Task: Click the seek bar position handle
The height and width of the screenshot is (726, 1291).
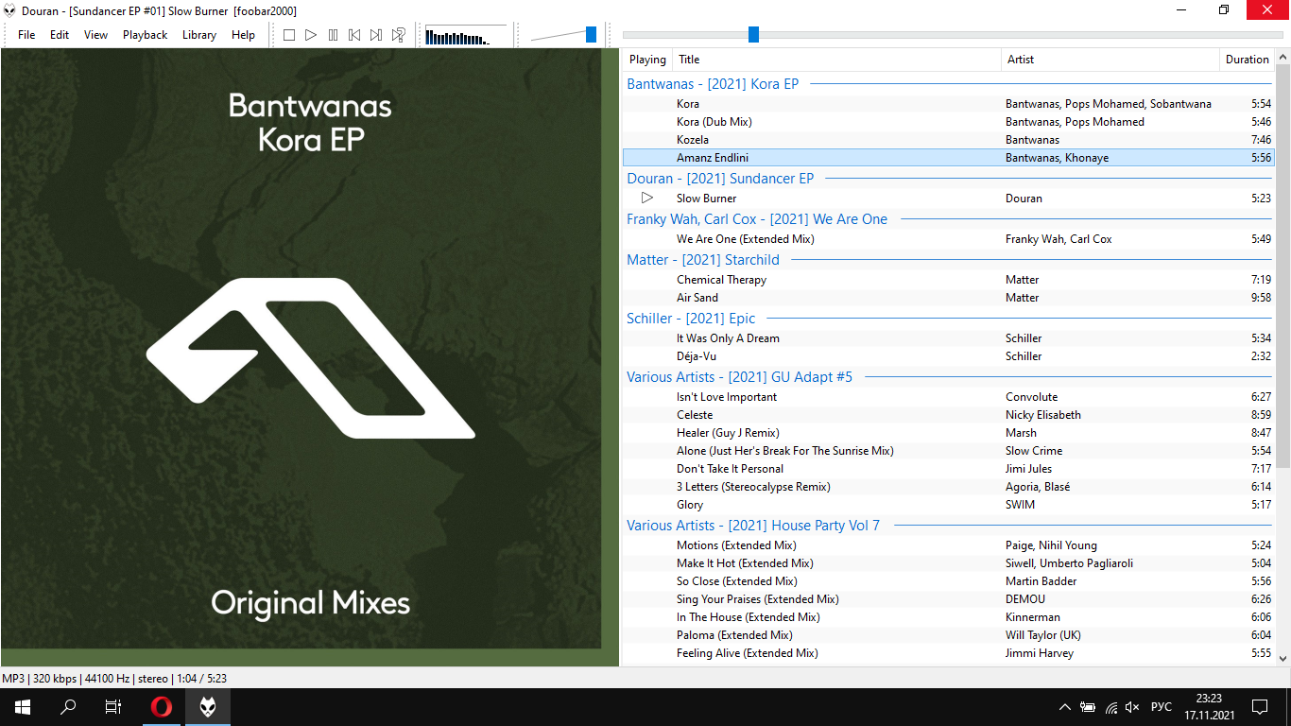Action: point(753,35)
